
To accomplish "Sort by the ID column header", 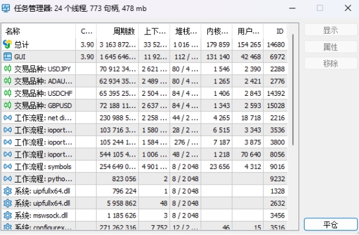I will (275, 31).
